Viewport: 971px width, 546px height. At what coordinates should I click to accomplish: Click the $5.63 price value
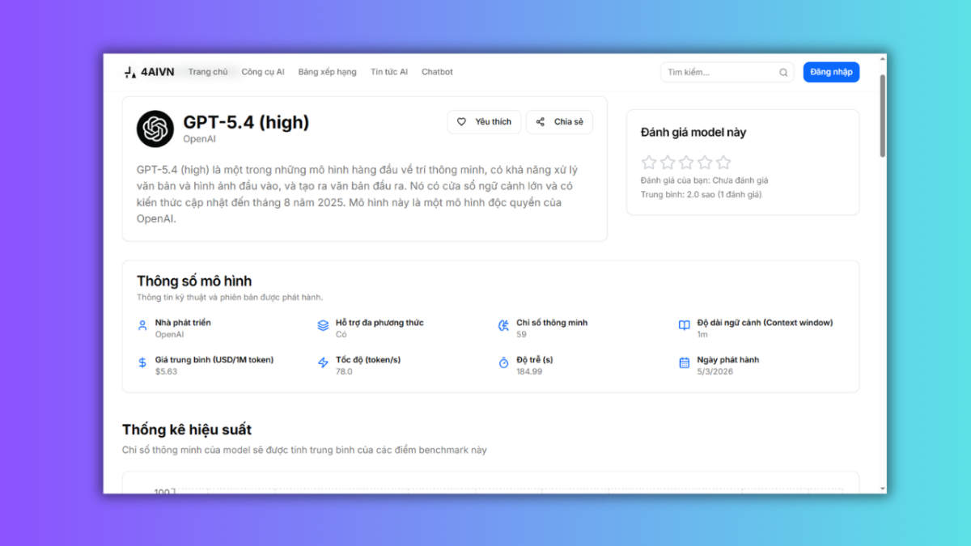pyautogui.click(x=166, y=371)
